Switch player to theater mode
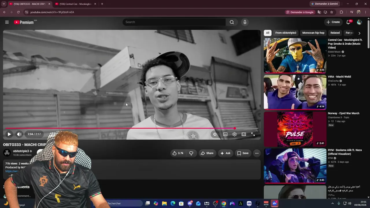Viewport: 370px width, 208px height. (x=244, y=134)
